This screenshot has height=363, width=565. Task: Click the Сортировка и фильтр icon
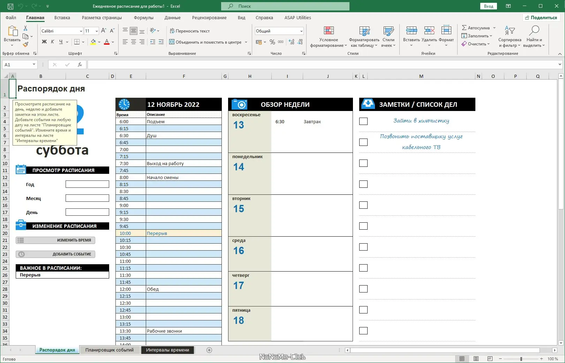(510, 30)
